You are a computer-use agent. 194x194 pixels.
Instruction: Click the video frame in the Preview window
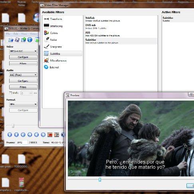click(x=131, y=139)
